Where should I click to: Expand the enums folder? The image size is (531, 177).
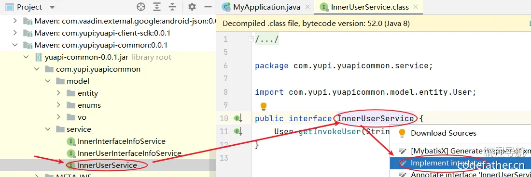(59, 105)
